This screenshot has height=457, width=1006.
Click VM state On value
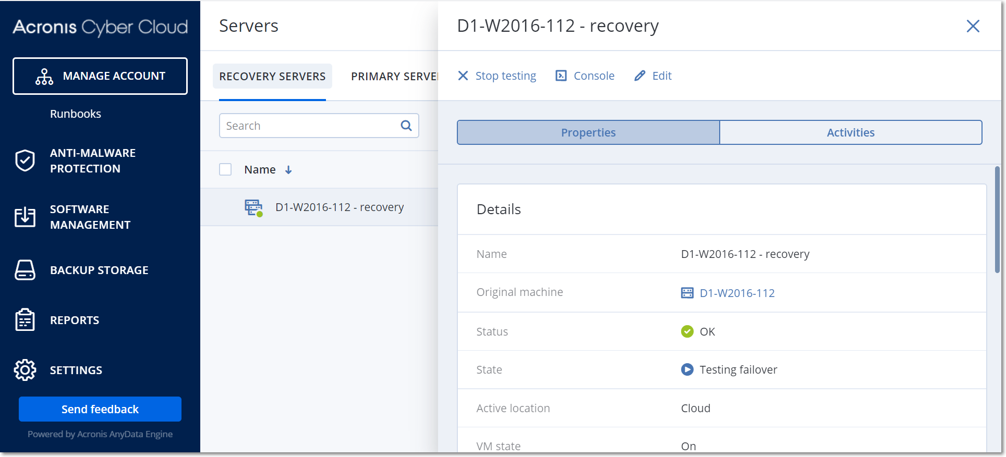688,446
